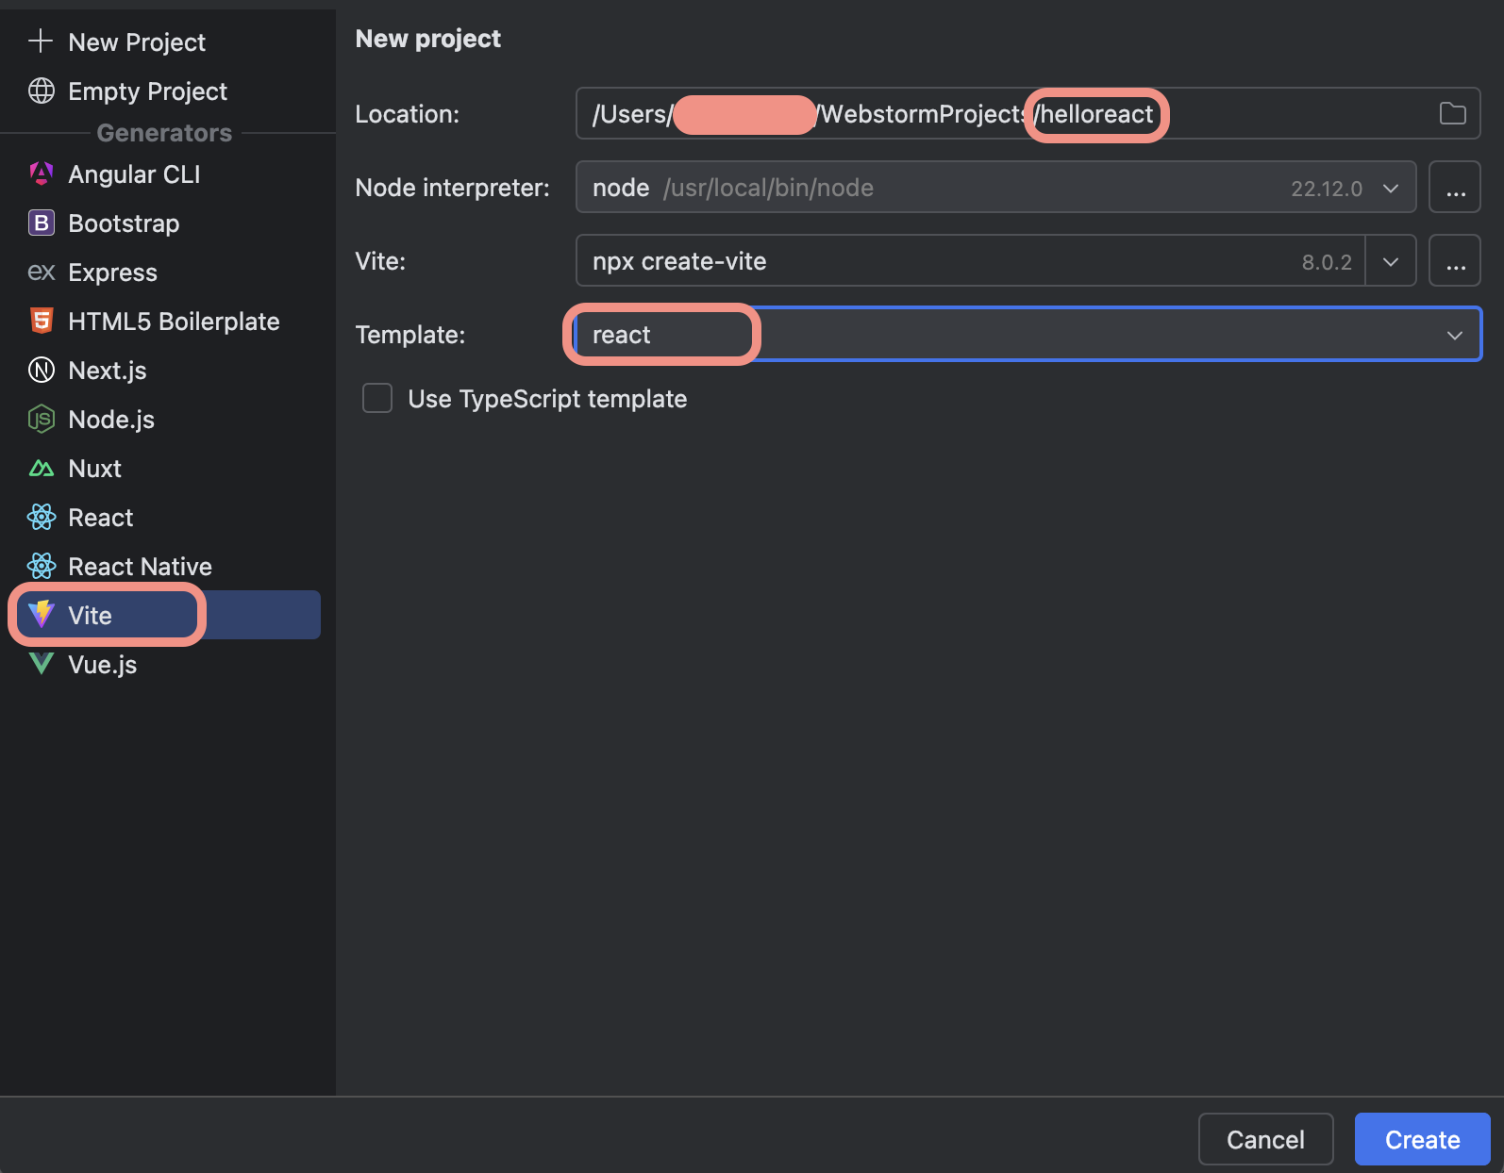The width and height of the screenshot is (1504, 1173).
Task: Select the Vite lightning icon
Action: pyautogui.click(x=41, y=615)
